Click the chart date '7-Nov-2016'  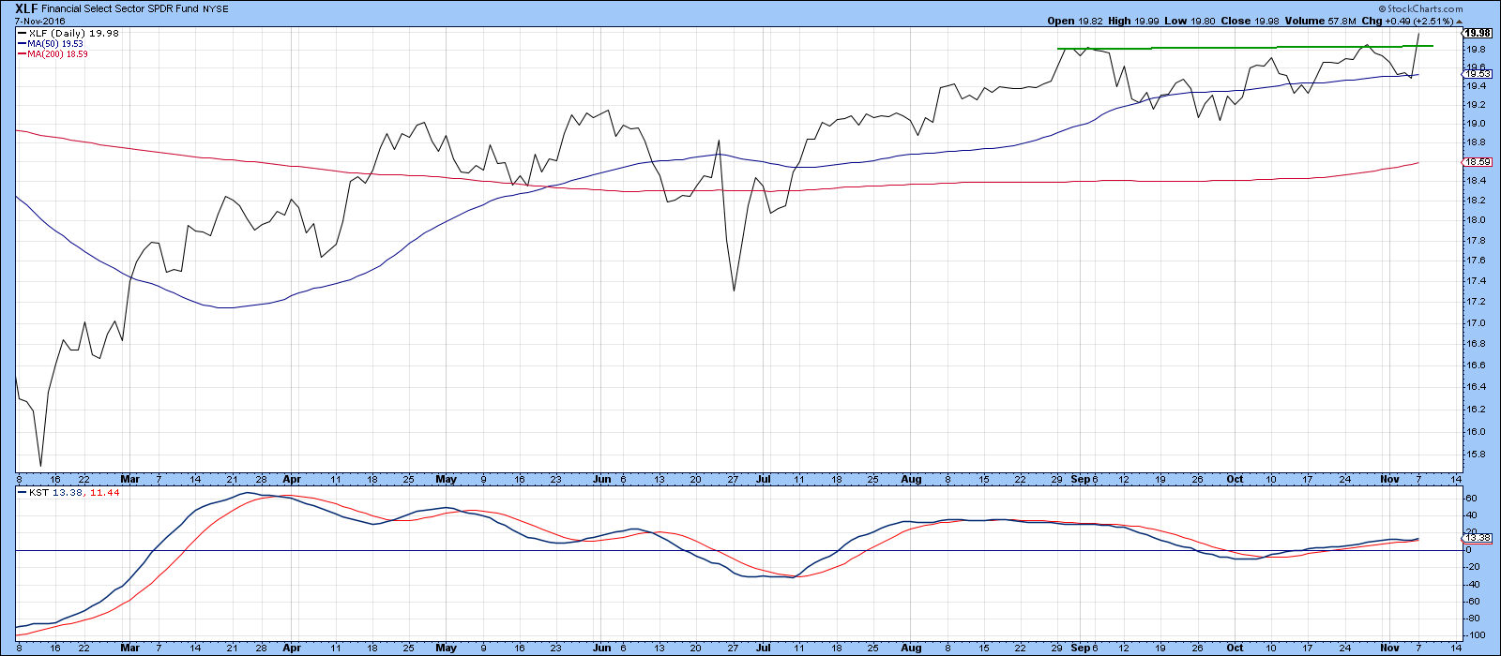point(39,21)
